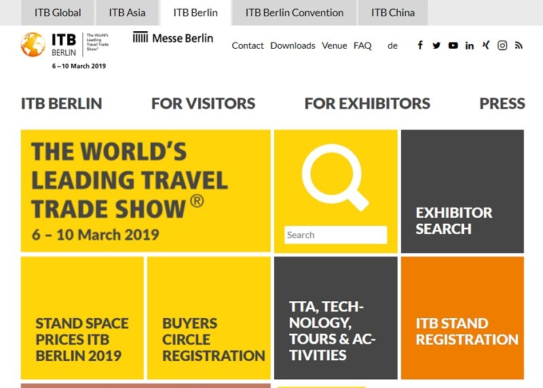Click the header date text 6 – 10 March 2019
543x388 pixels.
(79, 66)
